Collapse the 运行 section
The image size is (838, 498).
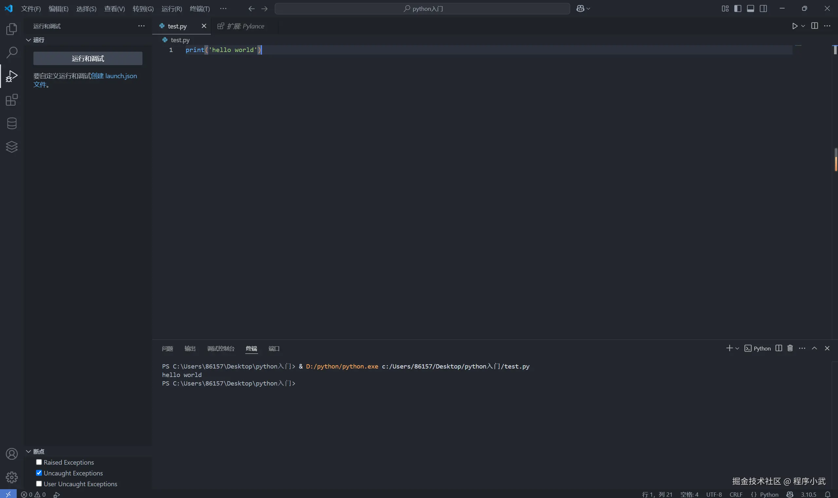click(x=28, y=40)
